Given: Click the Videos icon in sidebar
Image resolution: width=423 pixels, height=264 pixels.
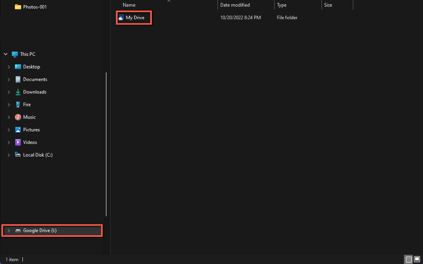Looking at the screenshot, I should (18, 142).
